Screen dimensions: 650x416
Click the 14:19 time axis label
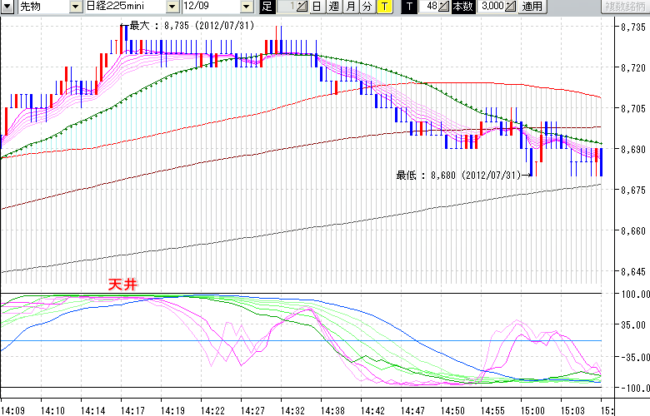(172, 411)
